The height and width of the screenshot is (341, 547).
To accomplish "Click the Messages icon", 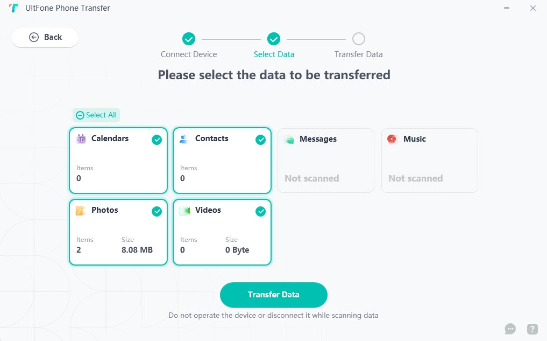I will coord(289,139).
